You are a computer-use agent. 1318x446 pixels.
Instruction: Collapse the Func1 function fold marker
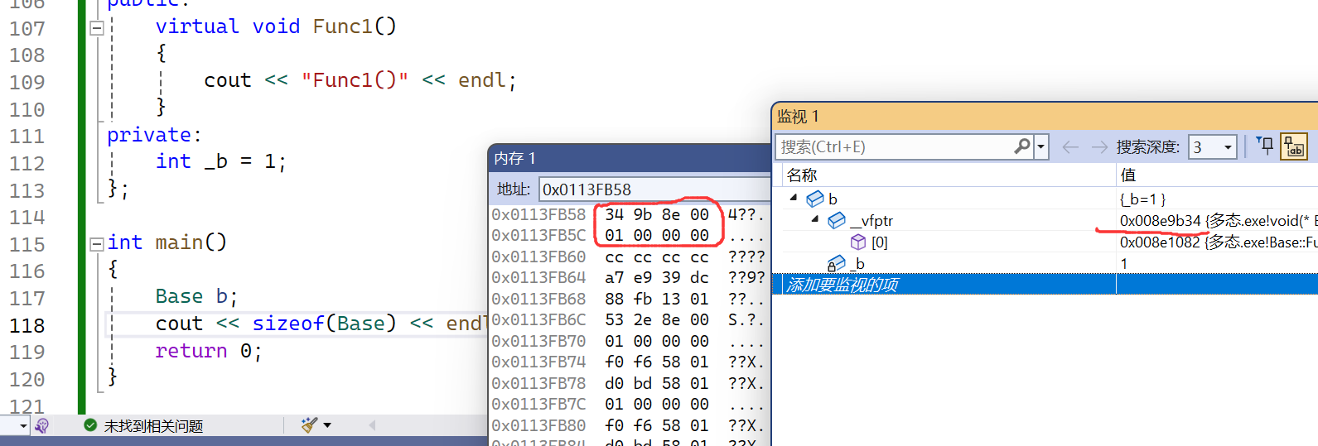(x=97, y=27)
